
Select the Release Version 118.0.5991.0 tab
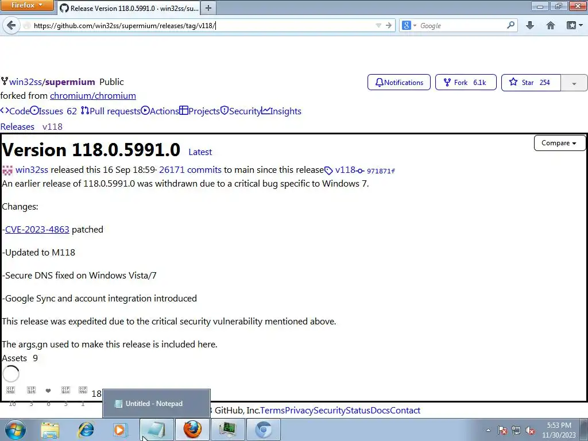click(129, 8)
